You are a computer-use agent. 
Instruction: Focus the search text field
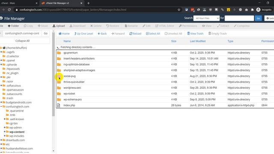(x=239, y=18)
